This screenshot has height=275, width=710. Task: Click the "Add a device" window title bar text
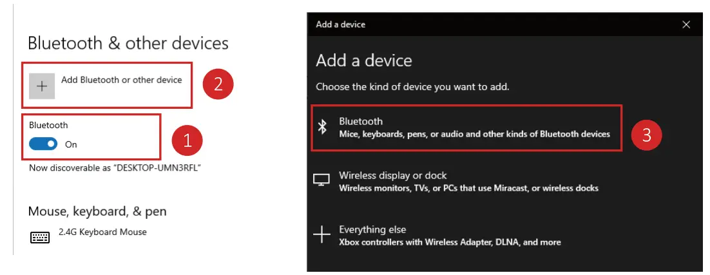pyautogui.click(x=340, y=24)
